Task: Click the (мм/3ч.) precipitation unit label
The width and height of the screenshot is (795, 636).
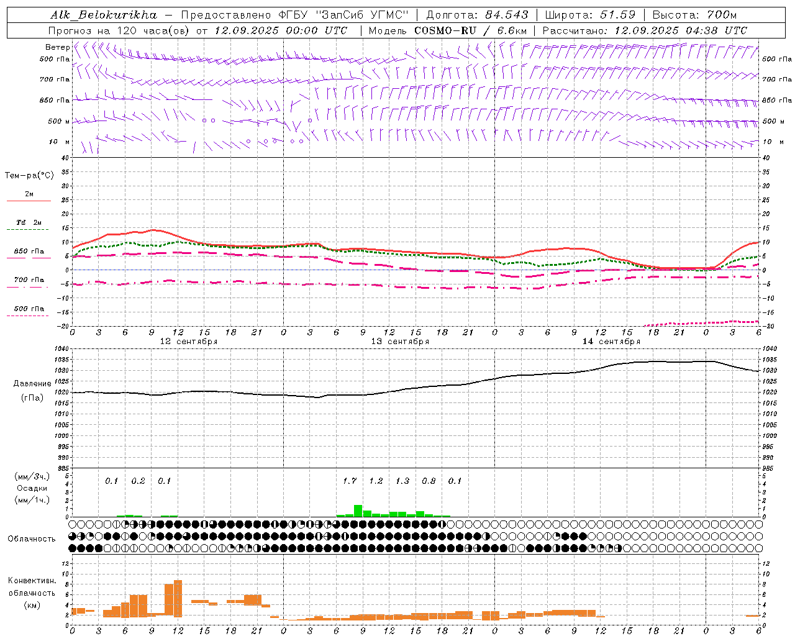Action: click(32, 476)
